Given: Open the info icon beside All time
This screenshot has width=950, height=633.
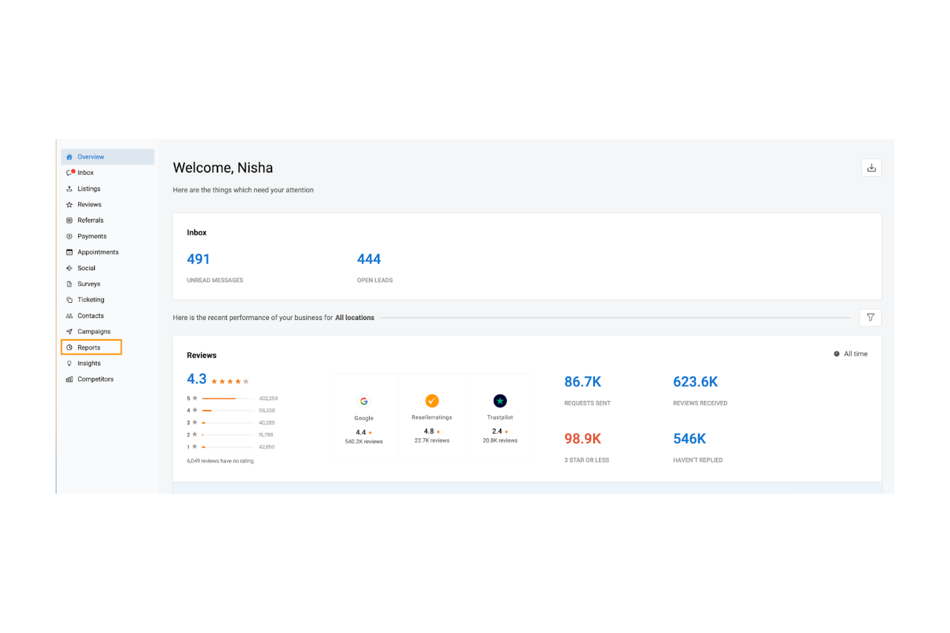Looking at the screenshot, I should pos(836,353).
